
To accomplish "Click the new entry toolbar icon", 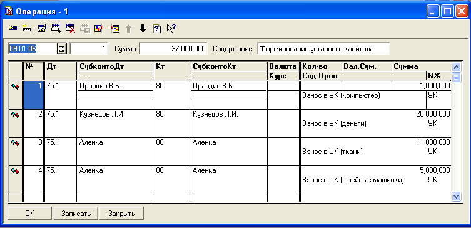I will coord(13,28).
